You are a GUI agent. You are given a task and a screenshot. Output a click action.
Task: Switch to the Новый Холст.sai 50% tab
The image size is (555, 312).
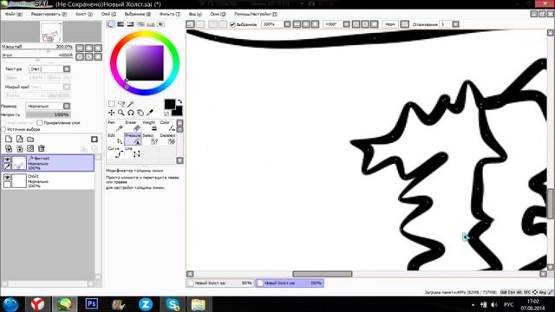coord(220,283)
